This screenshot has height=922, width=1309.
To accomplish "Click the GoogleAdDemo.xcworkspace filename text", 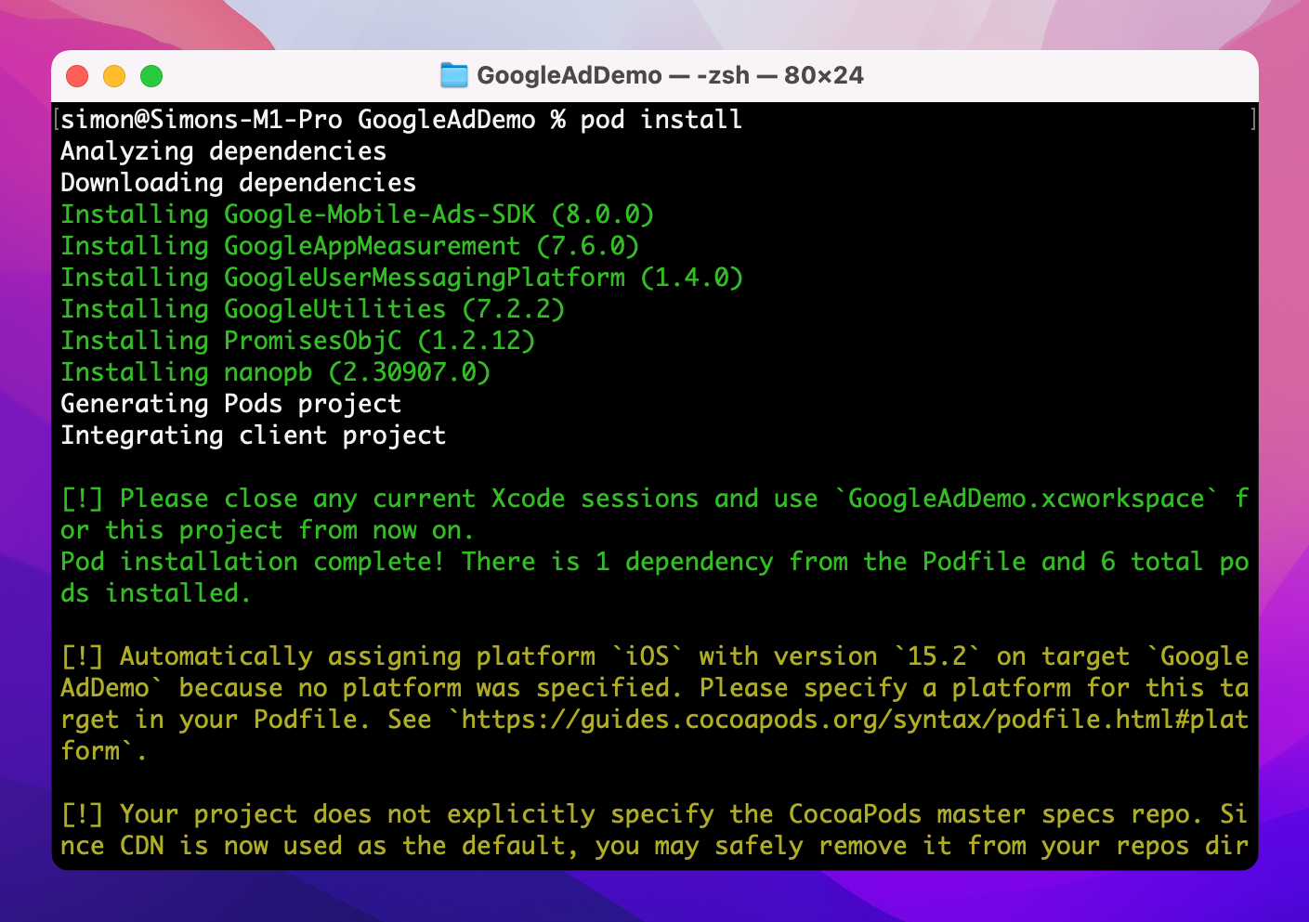I will 1026,499.
